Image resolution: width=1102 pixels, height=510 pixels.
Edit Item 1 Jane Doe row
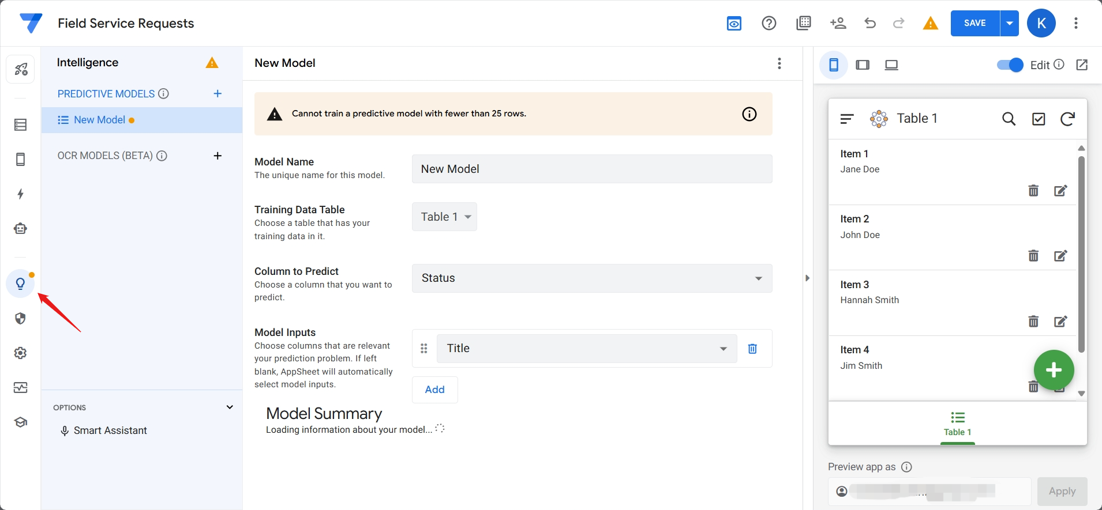1060,191
